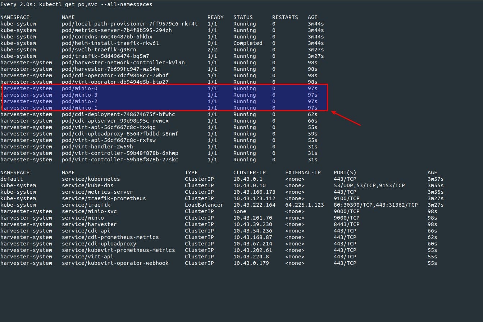Click pod/minio-2 in the highlighted rows
The image size is (483, 322).
79,101
